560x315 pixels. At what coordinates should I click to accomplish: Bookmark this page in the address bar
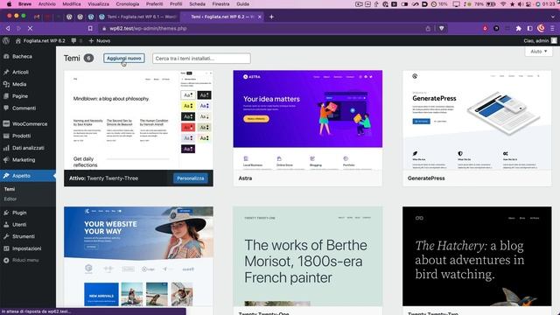(x=90, y=28)
